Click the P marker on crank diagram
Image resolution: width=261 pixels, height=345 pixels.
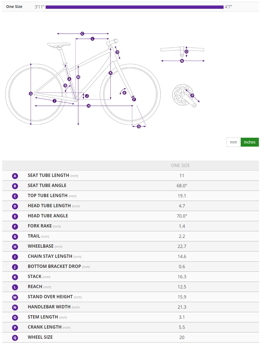point(192,95)
